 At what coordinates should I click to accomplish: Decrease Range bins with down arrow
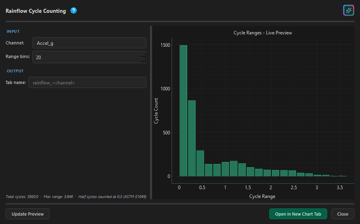tap(143, 60)
